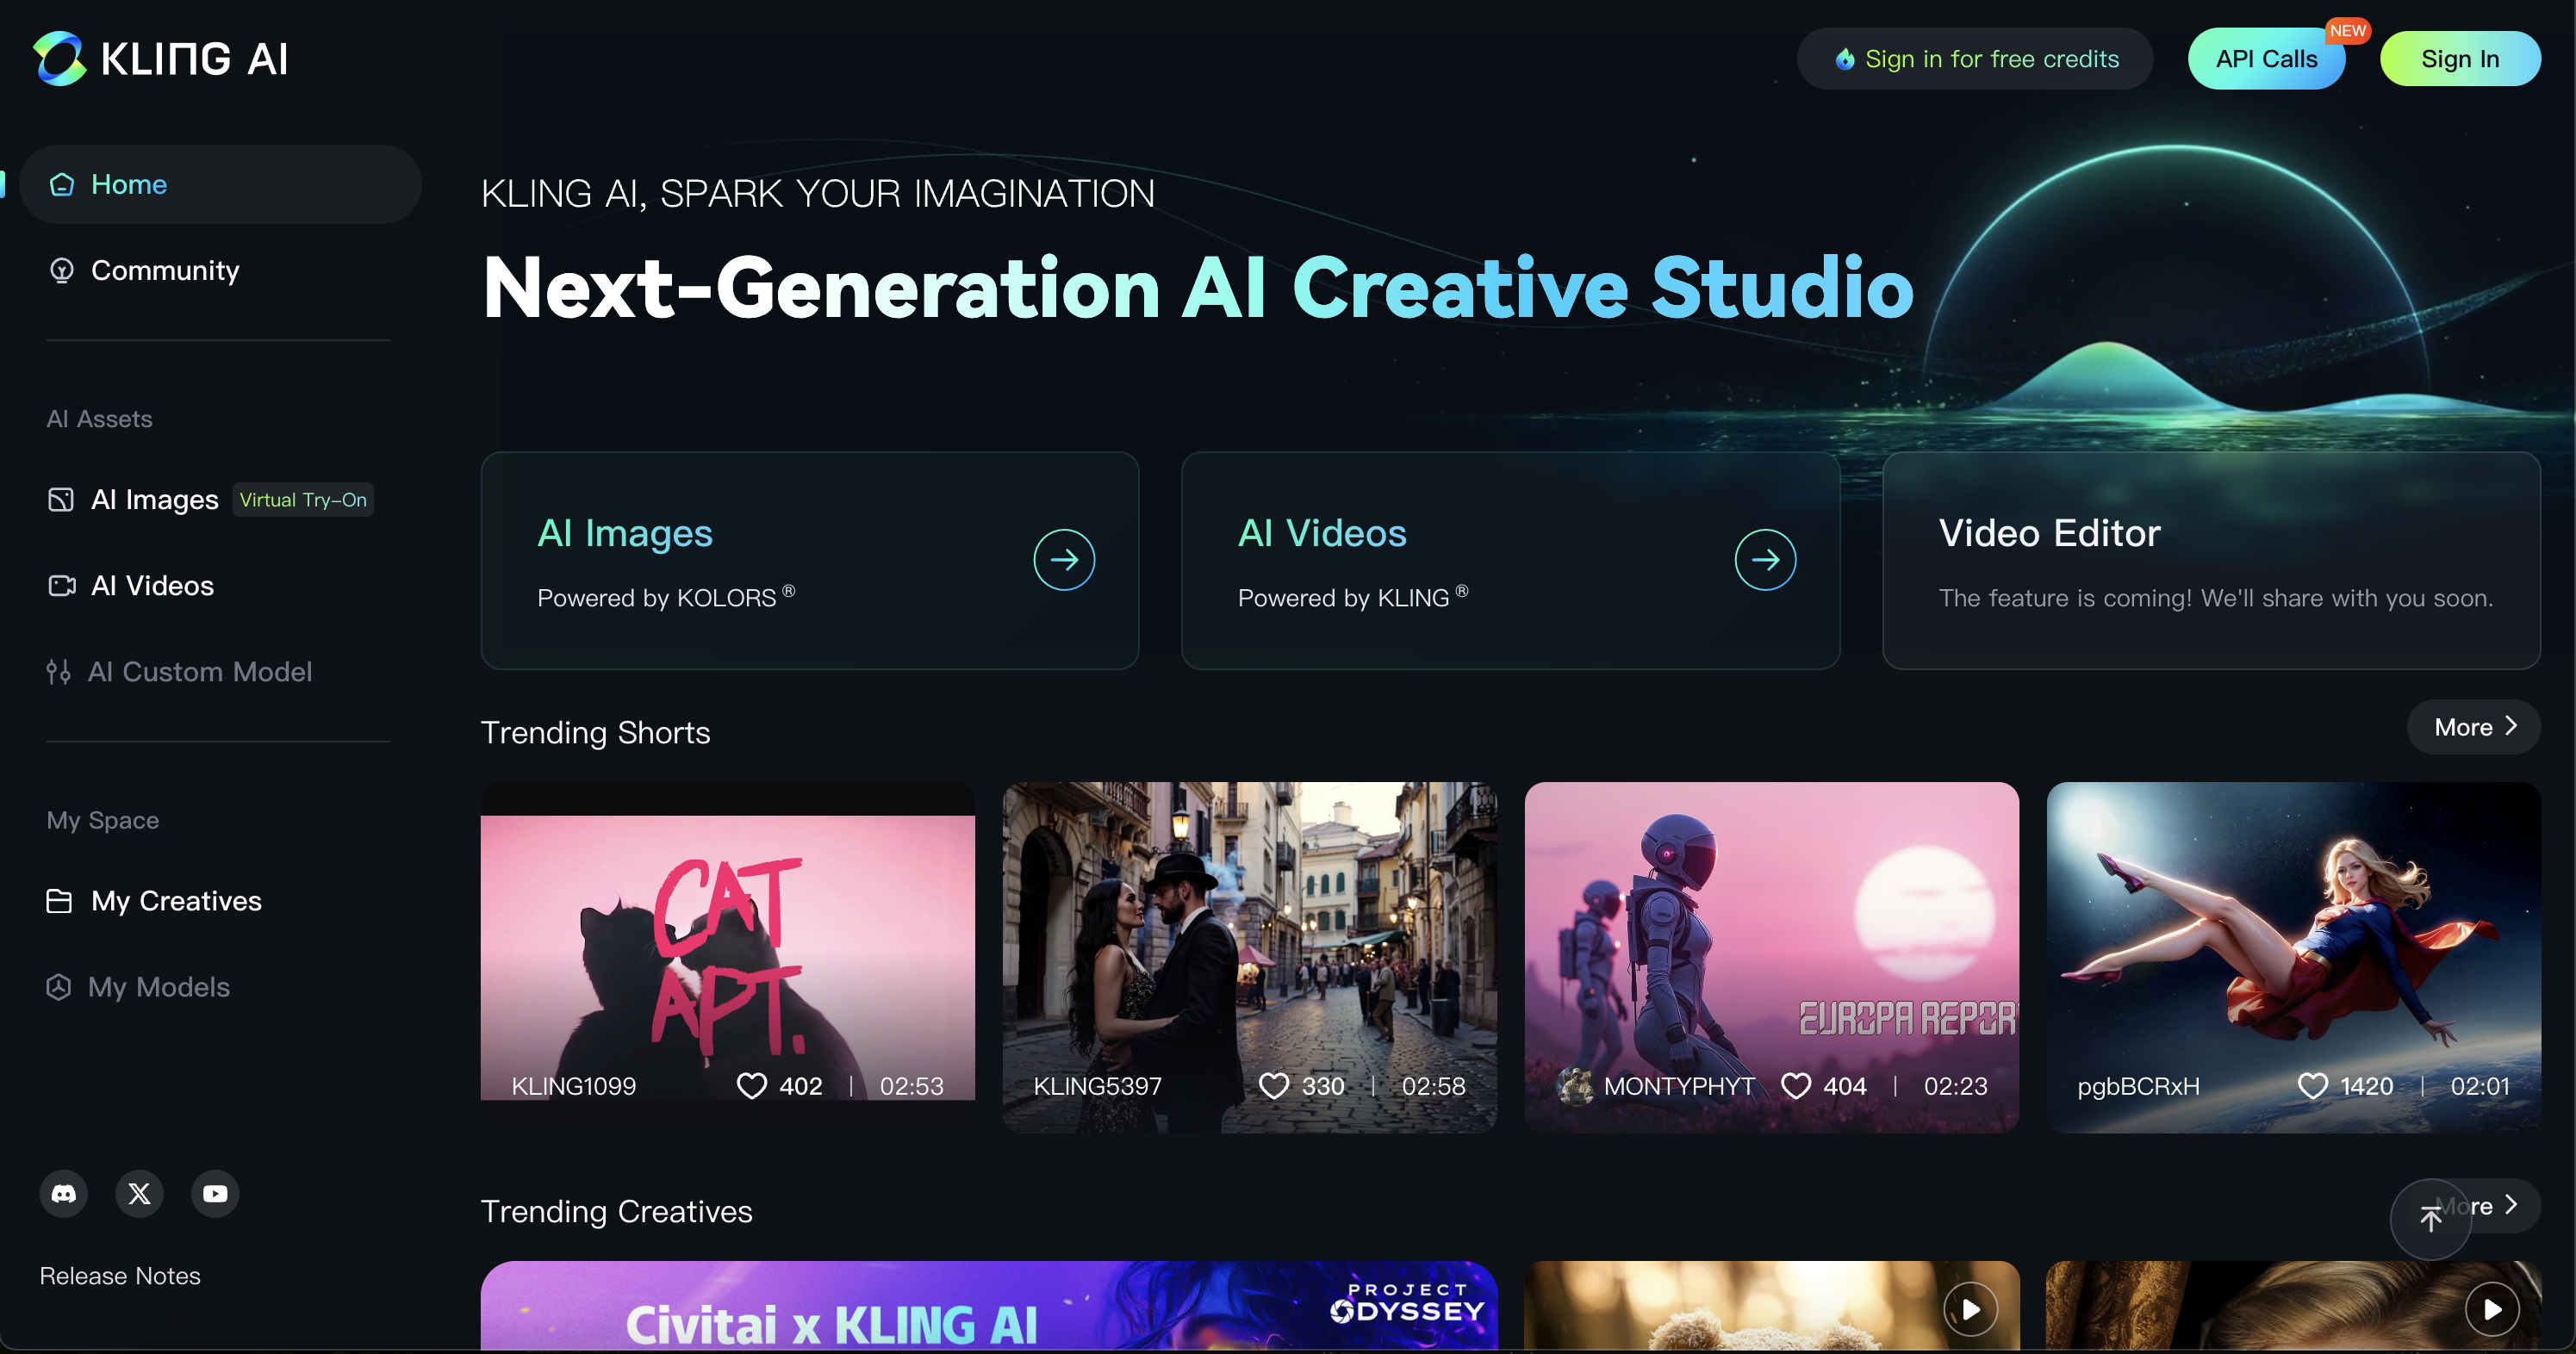Click Sign in for free credits
The image size is (2576, 1354).
pos(1975,59)
